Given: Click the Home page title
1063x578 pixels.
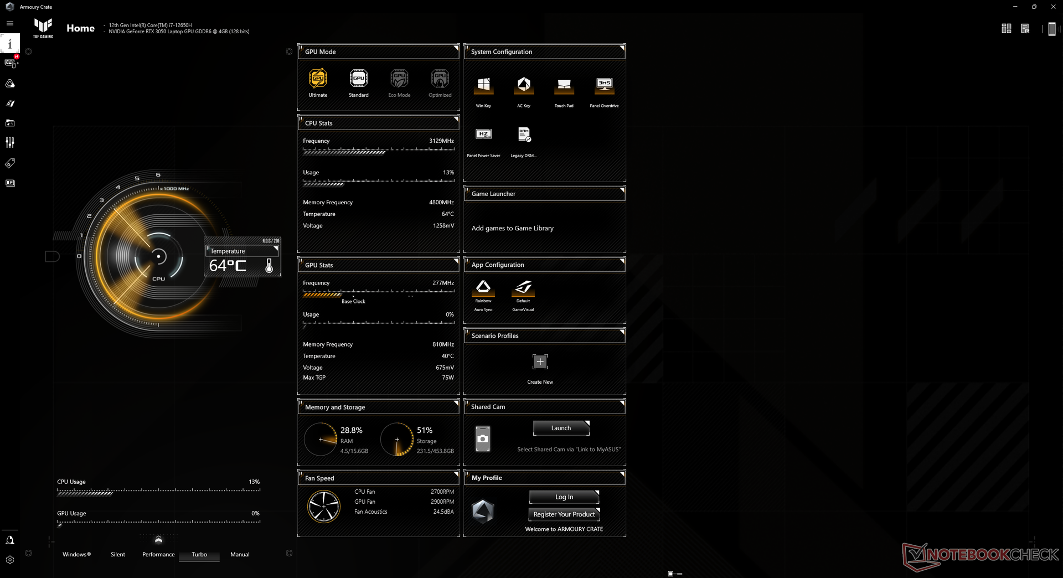Looking at the screenshot, I should [80, 28].
